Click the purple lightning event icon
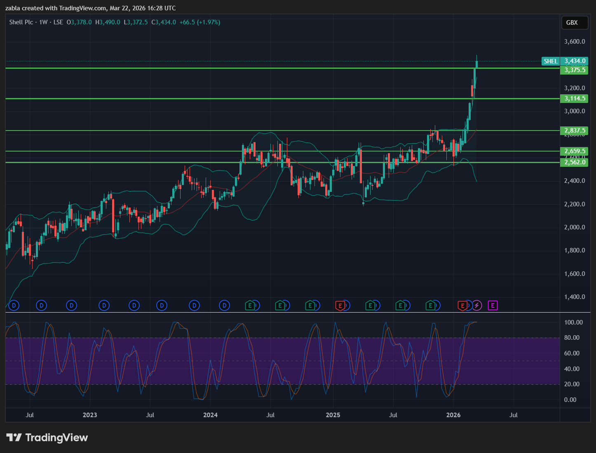The width and height of the screenshot is (596, 453). tap(477, 306)
